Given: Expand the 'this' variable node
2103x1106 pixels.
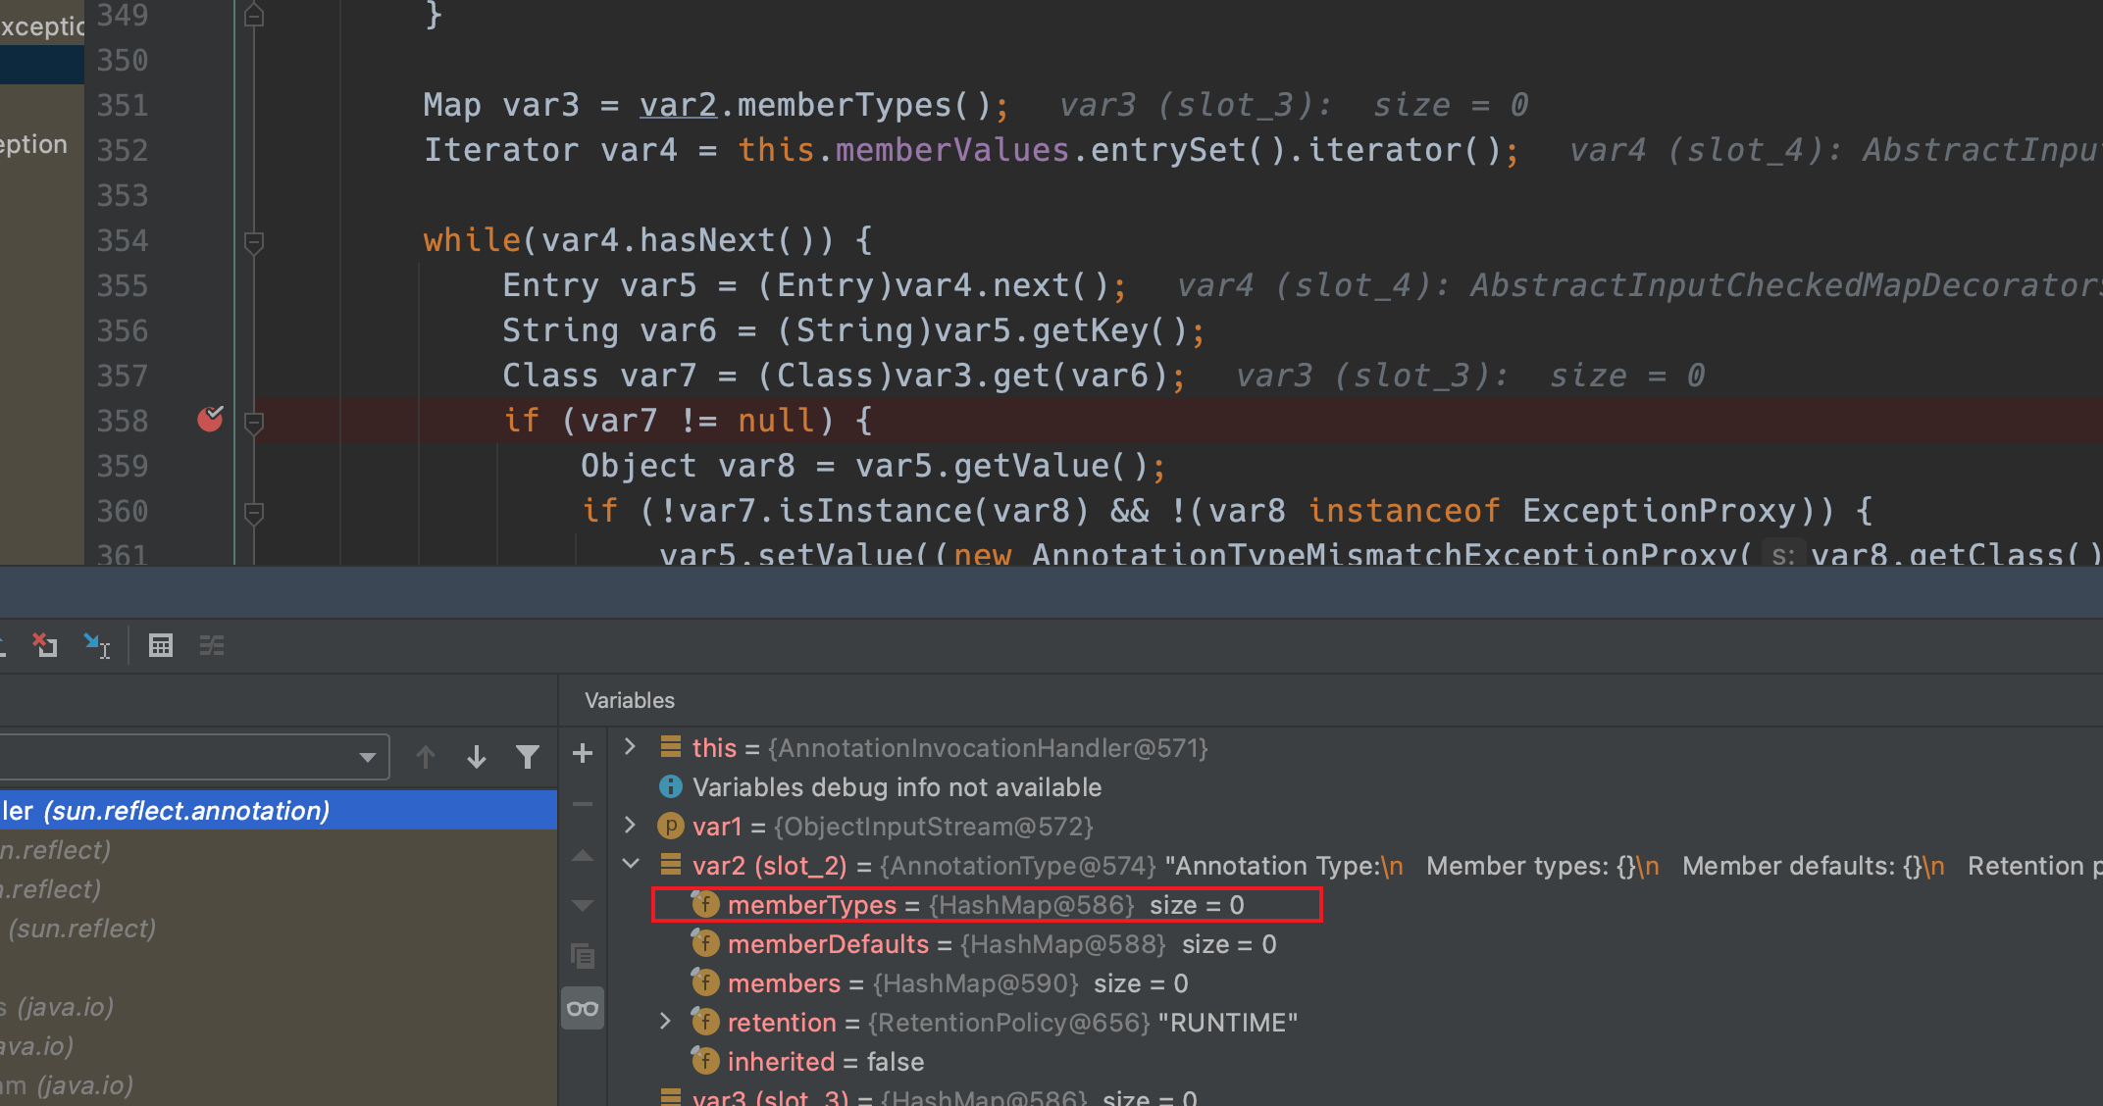Looking at the screenshot, I should 631,747.
